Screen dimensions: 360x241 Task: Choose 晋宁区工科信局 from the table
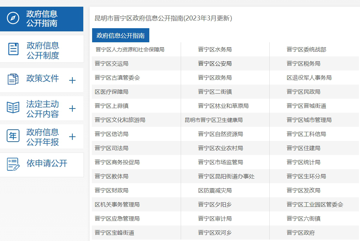[x=306, y=134]
